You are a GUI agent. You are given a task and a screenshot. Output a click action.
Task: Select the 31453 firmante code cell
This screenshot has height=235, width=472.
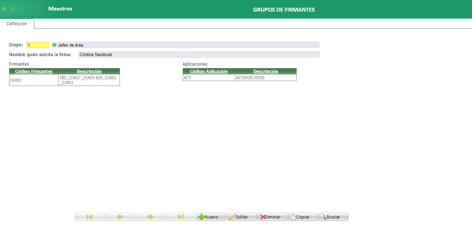click(34, 80)
